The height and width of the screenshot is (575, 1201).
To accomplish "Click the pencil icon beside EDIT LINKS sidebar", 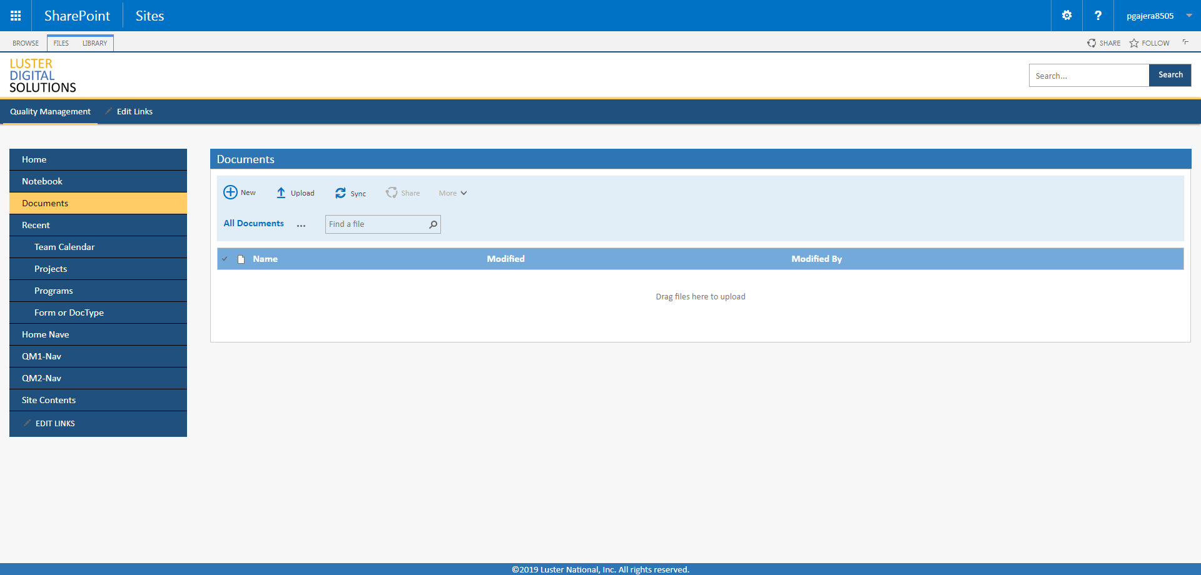I will [28, 423].
